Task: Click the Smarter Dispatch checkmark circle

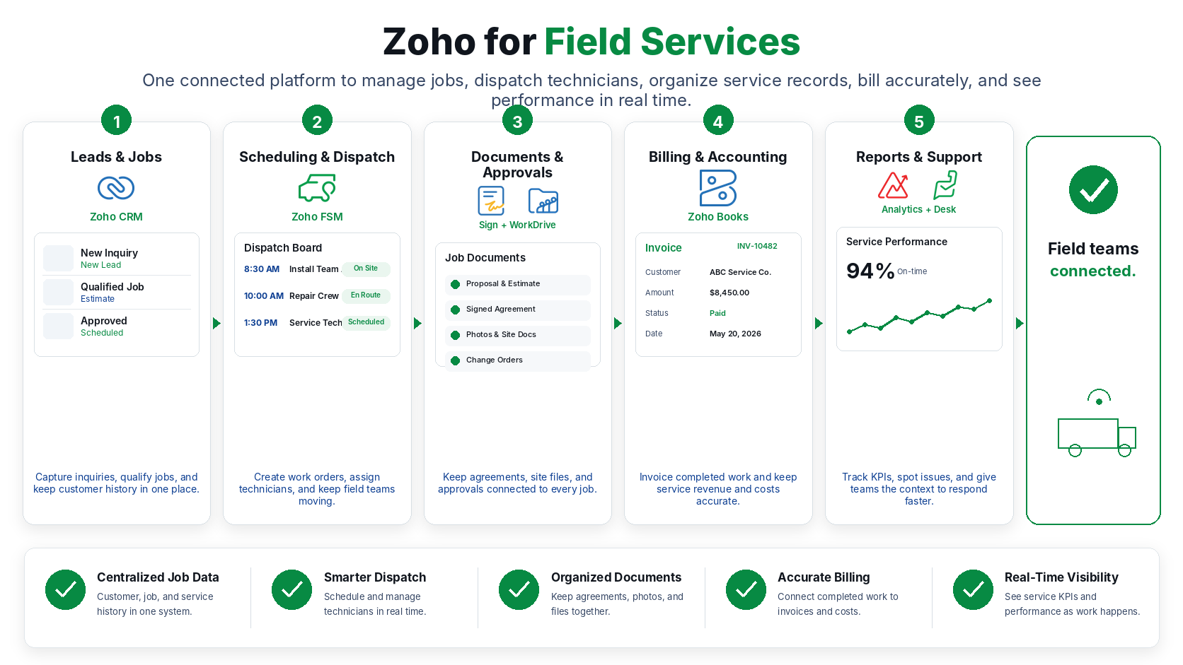Action: pyautogui.click(x=292, y=589)
